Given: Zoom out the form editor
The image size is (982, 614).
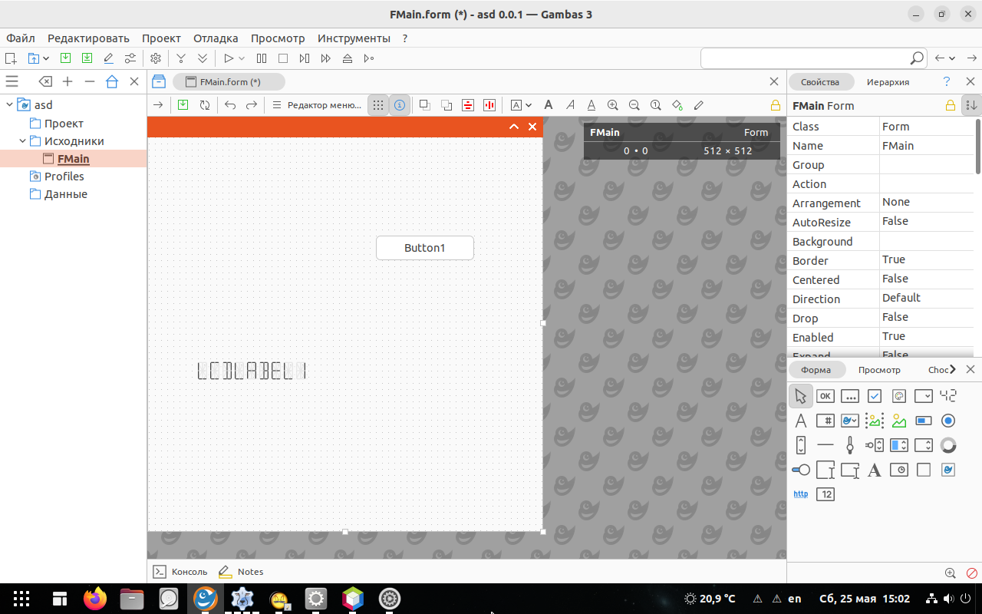Looking at the screenshot, I should 634,105.
